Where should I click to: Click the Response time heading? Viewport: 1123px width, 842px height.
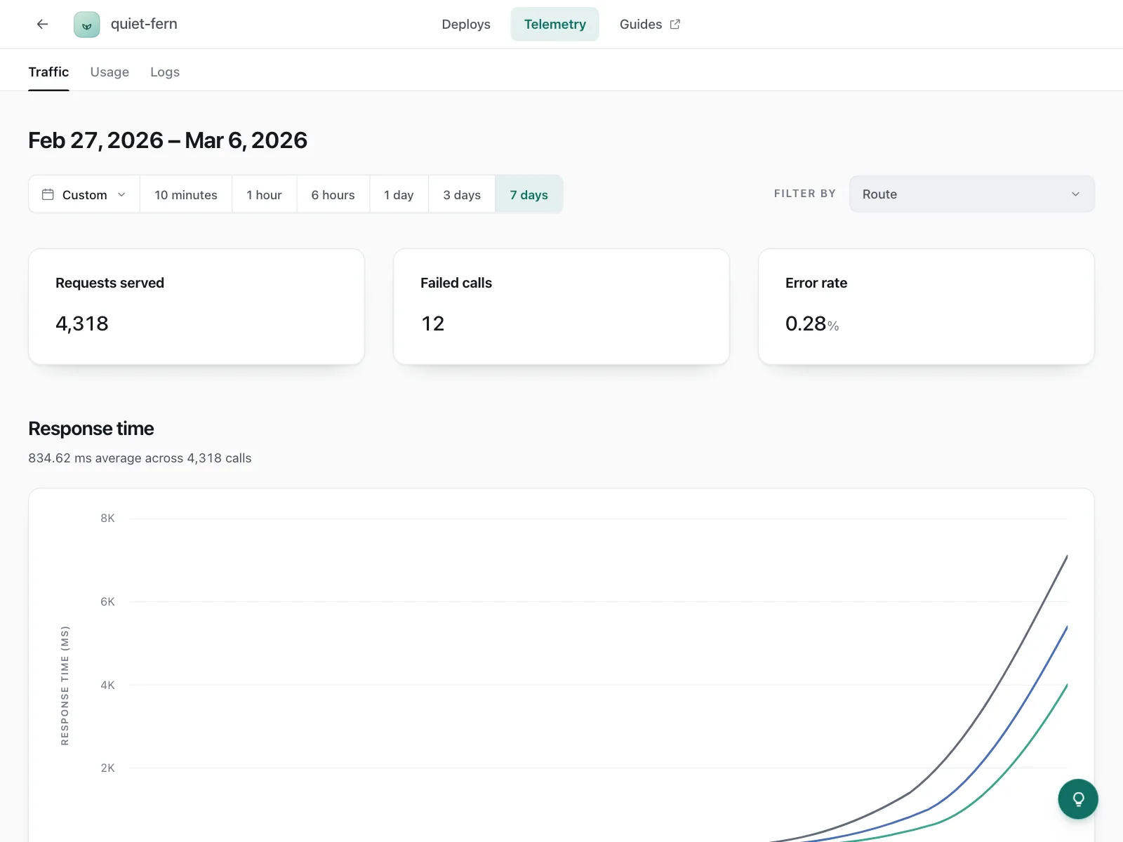(91, 429)
